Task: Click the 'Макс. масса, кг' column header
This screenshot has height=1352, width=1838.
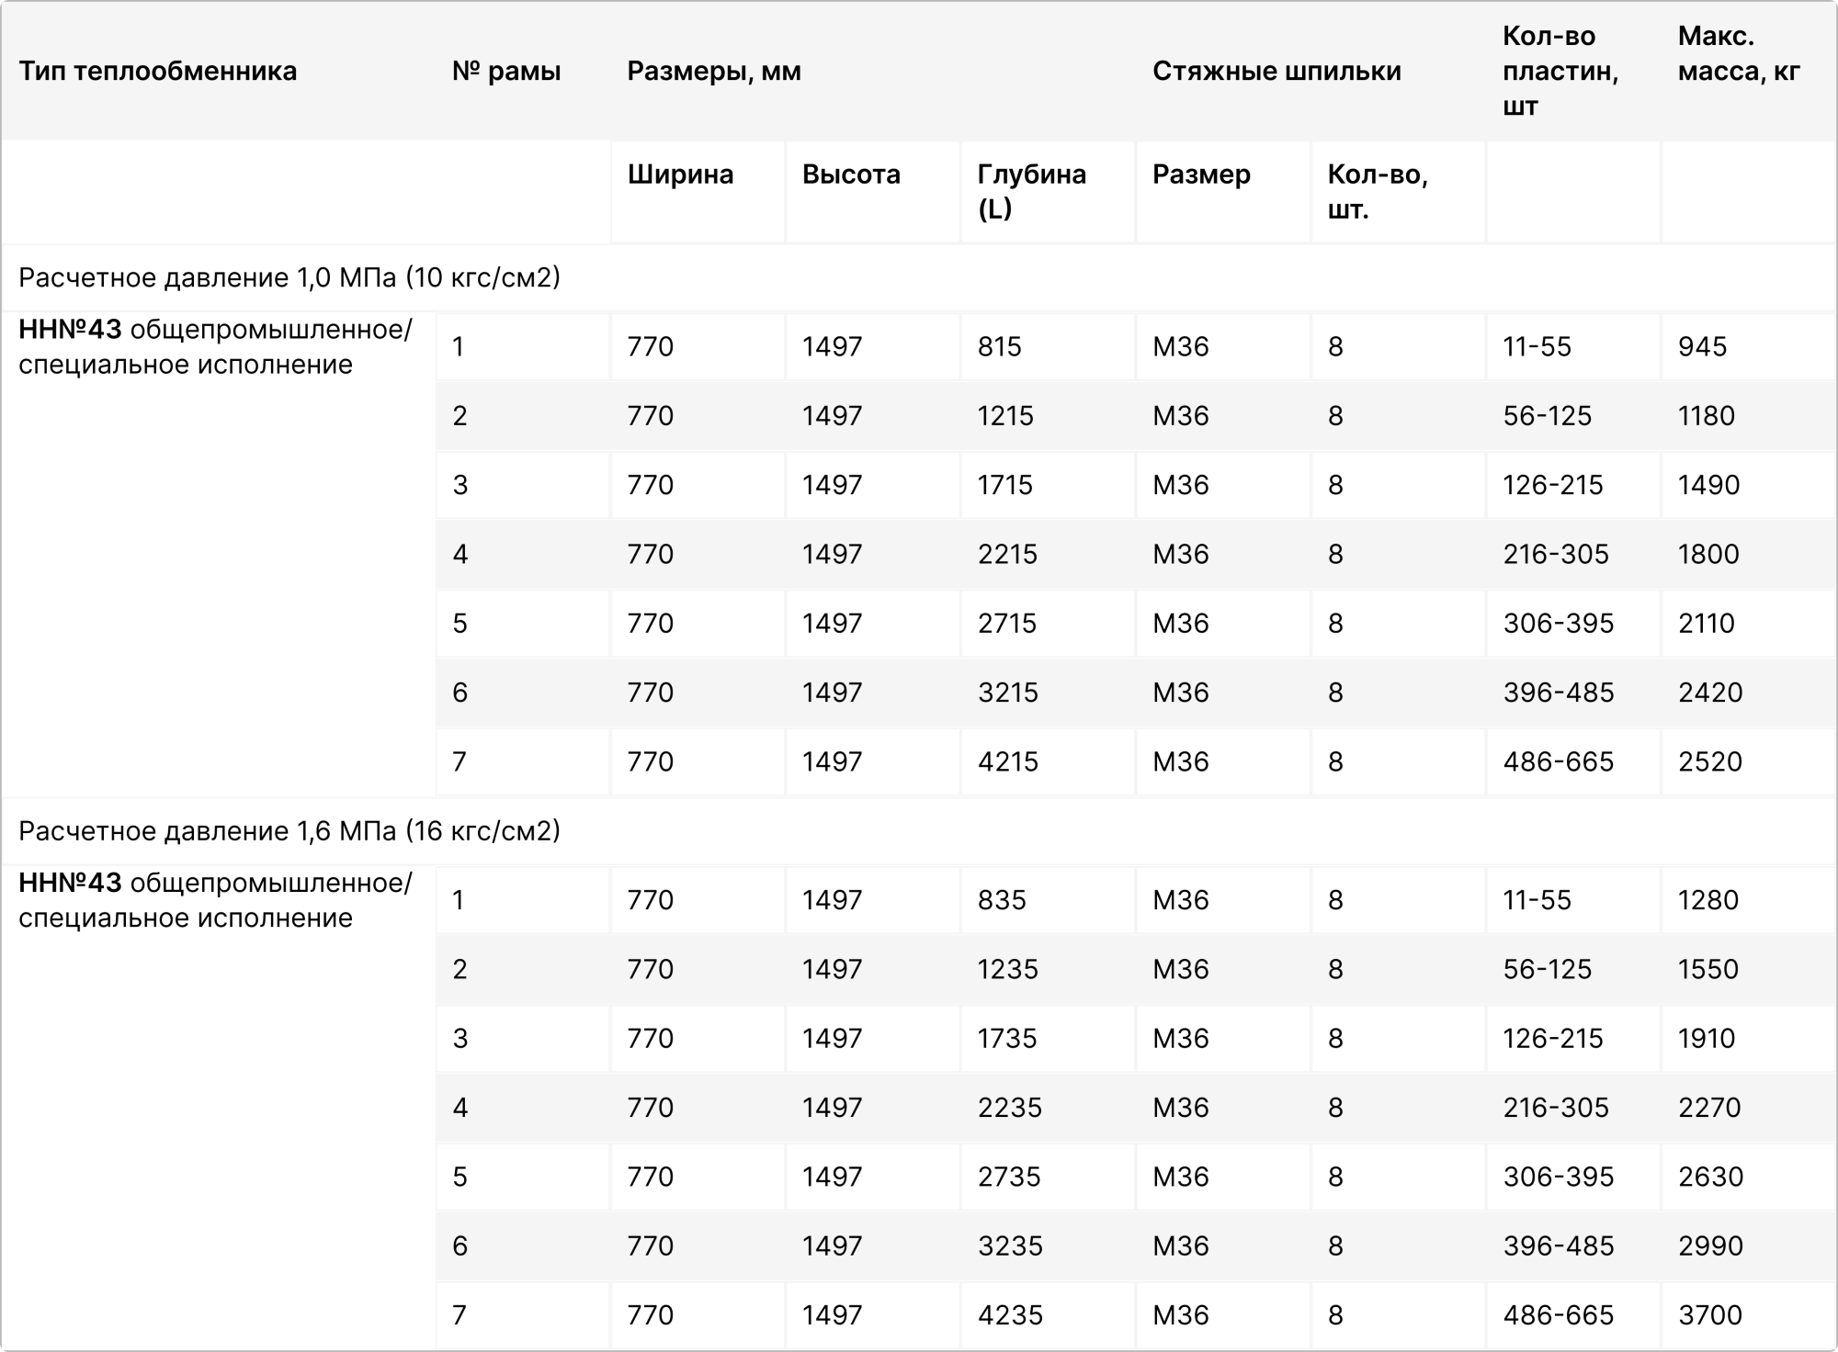Action: 1738,54
